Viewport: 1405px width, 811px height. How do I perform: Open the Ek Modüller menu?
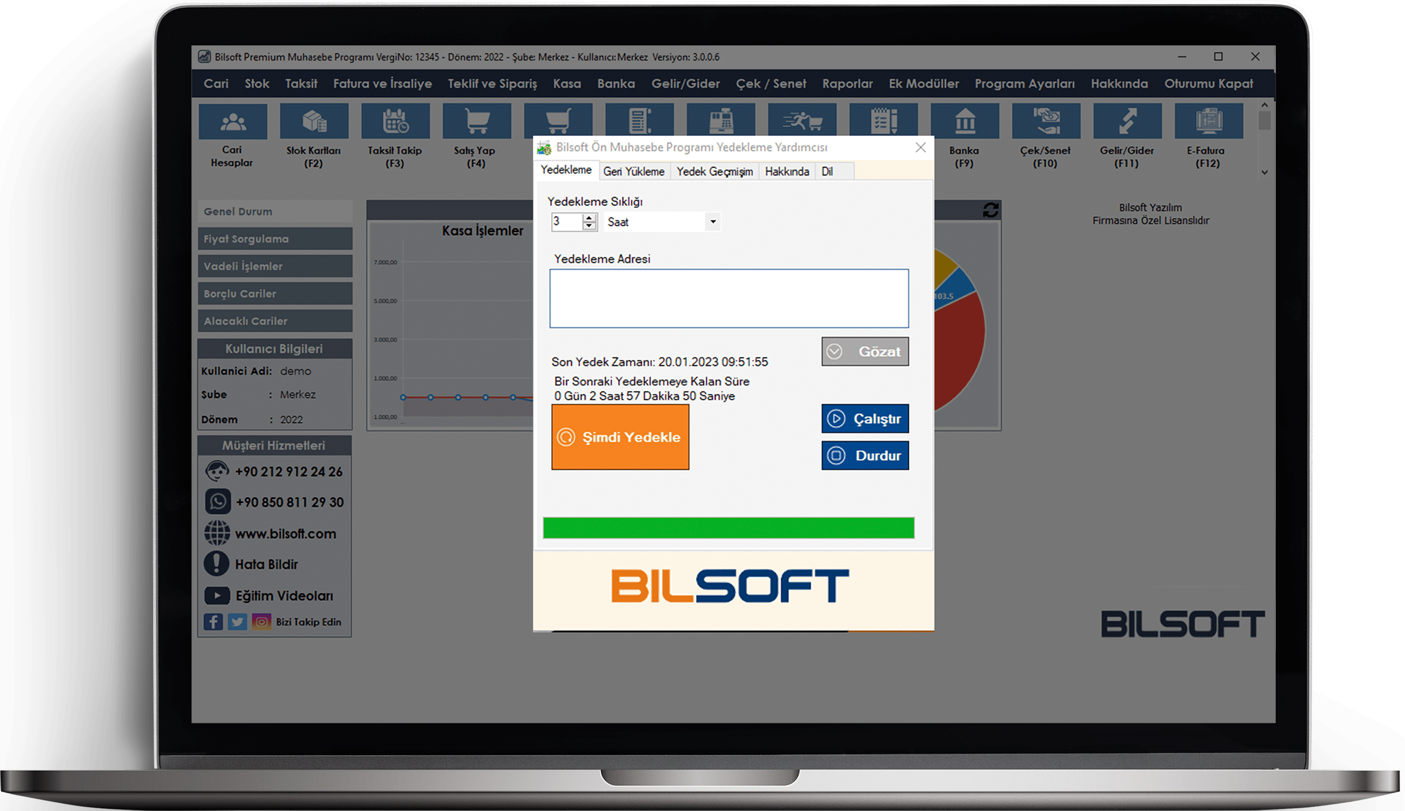pos(924,84)
